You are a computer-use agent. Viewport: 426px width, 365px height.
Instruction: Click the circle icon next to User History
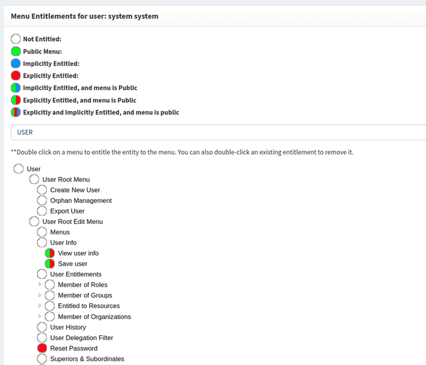click(x=42, y=327)
